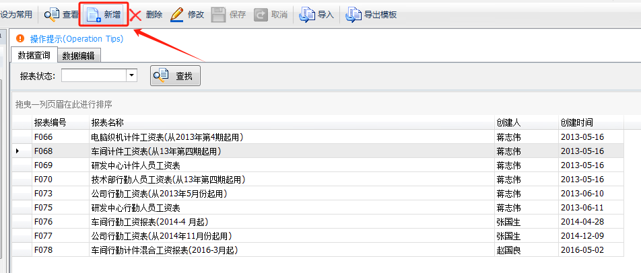Click the red X 删除 icon
The image size is (641, 273).
(136, 15)
